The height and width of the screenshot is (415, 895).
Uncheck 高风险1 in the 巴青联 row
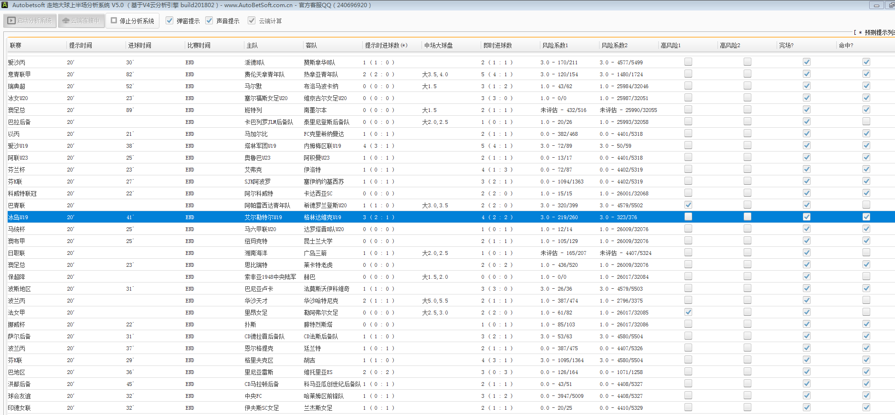(688, 205)
